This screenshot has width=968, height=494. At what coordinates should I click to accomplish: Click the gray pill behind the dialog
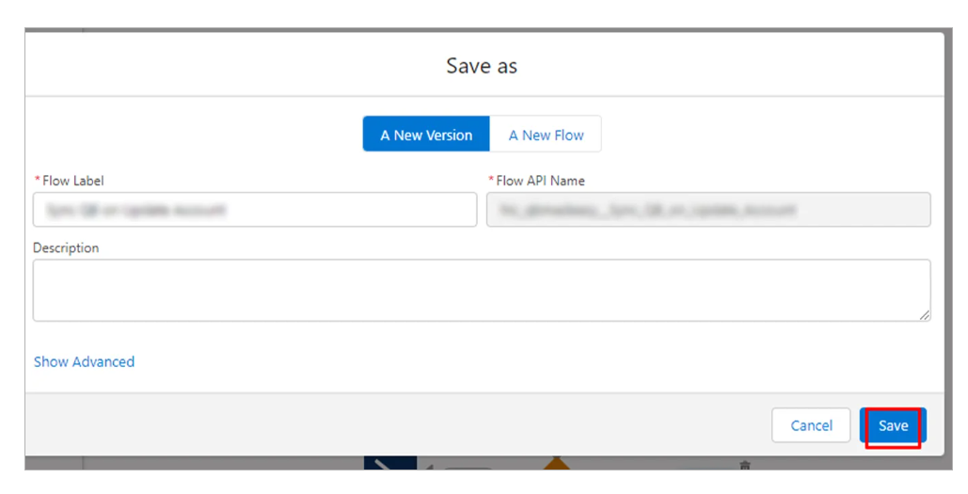tap(468, 467)
